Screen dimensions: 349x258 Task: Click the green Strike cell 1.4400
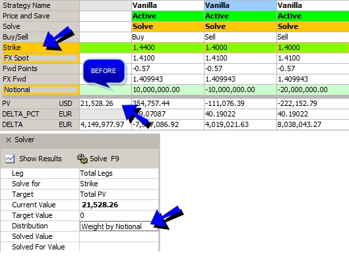(168, 47)
